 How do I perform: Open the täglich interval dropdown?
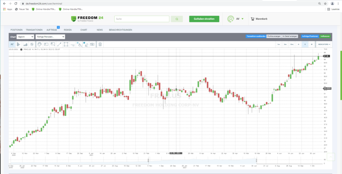point(25,37)
